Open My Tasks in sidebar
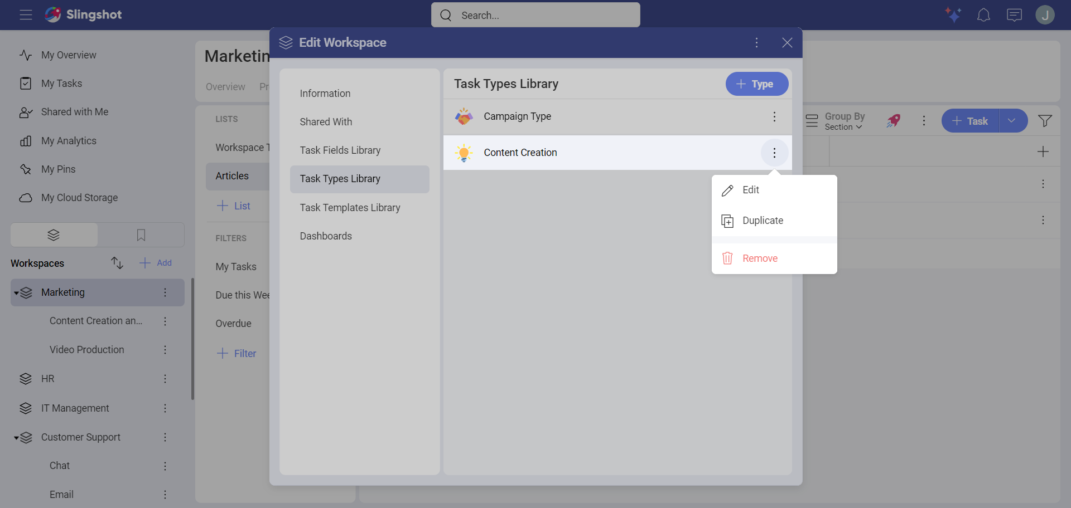 (61, 84)
